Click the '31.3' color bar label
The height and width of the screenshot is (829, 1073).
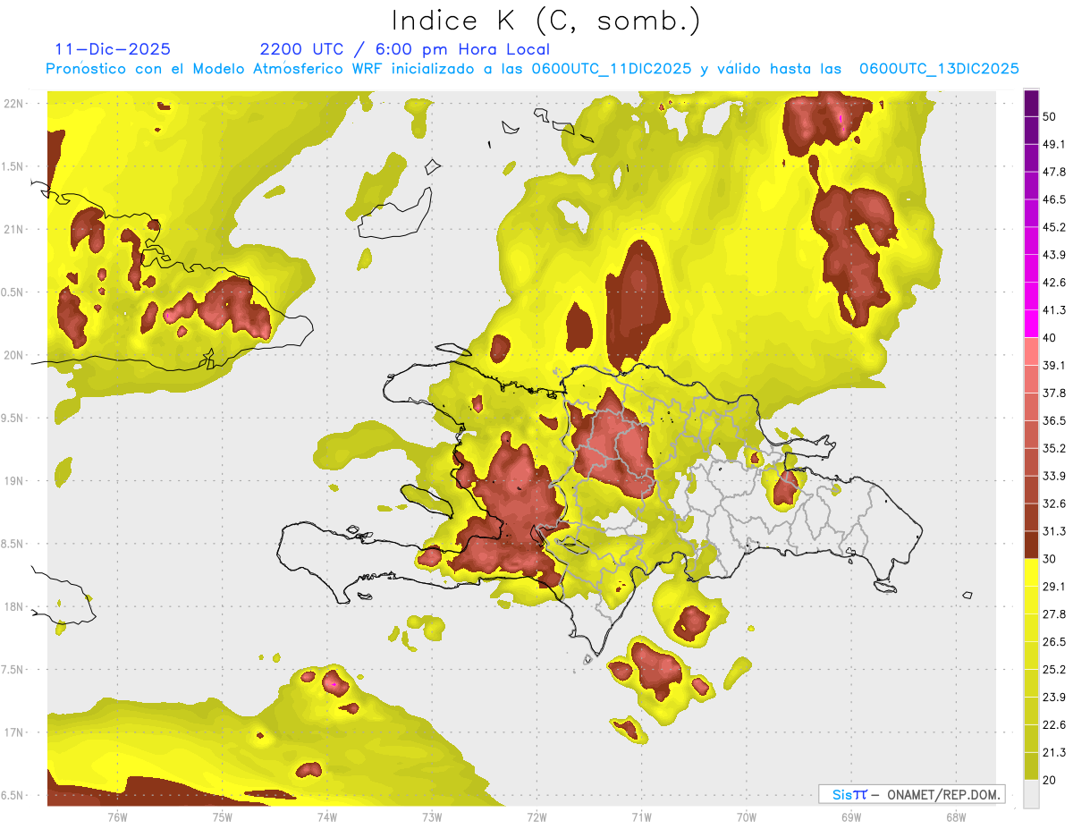pyautogui.click(x=1054, y=531)
